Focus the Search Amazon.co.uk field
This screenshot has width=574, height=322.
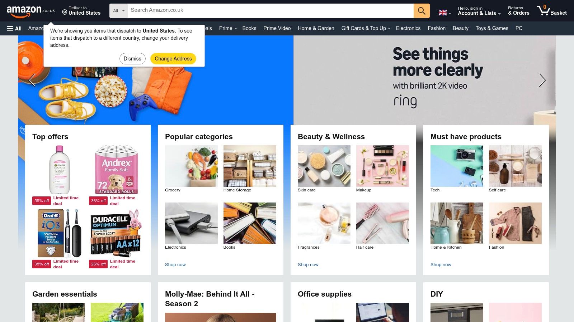(x=270, y=11)
